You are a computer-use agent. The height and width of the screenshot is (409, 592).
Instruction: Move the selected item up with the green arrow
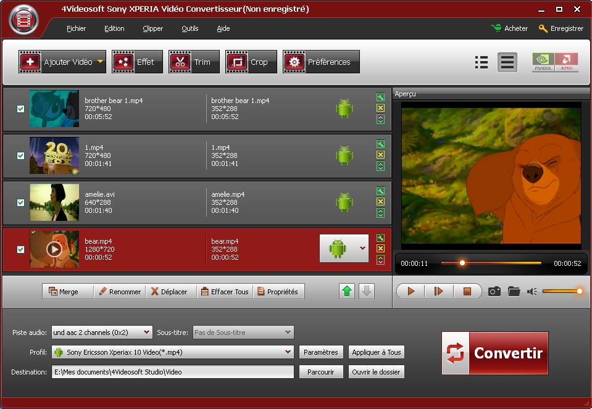pos(347,291)
